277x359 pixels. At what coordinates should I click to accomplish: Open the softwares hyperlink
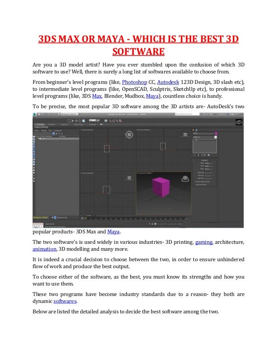click(65, 301)
